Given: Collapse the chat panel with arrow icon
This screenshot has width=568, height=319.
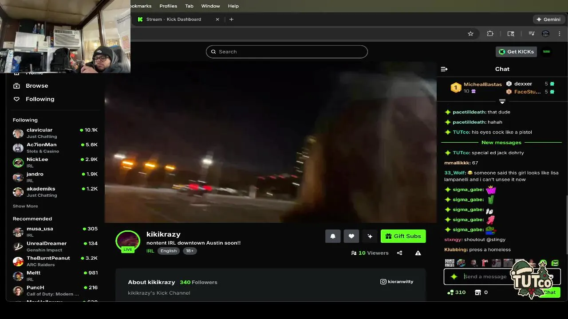Looking at the screenshot, I should [x=444, y=69].
